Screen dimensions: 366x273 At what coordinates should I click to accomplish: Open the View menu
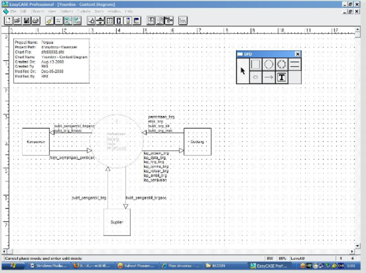(x=51, y=11)
